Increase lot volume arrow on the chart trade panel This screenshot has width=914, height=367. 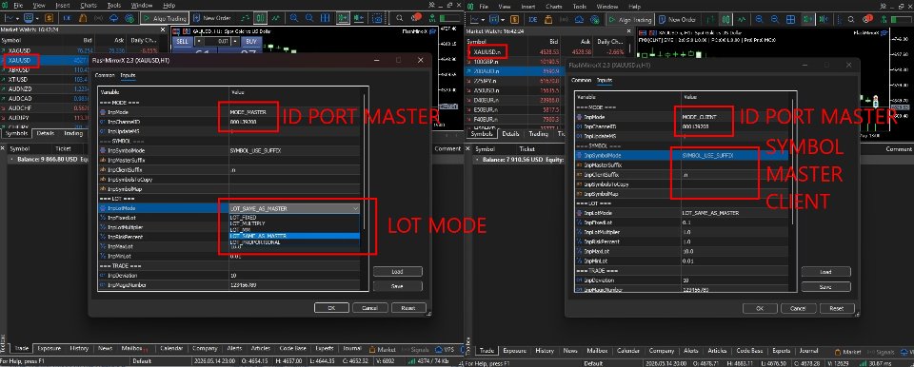coord(235,42)
